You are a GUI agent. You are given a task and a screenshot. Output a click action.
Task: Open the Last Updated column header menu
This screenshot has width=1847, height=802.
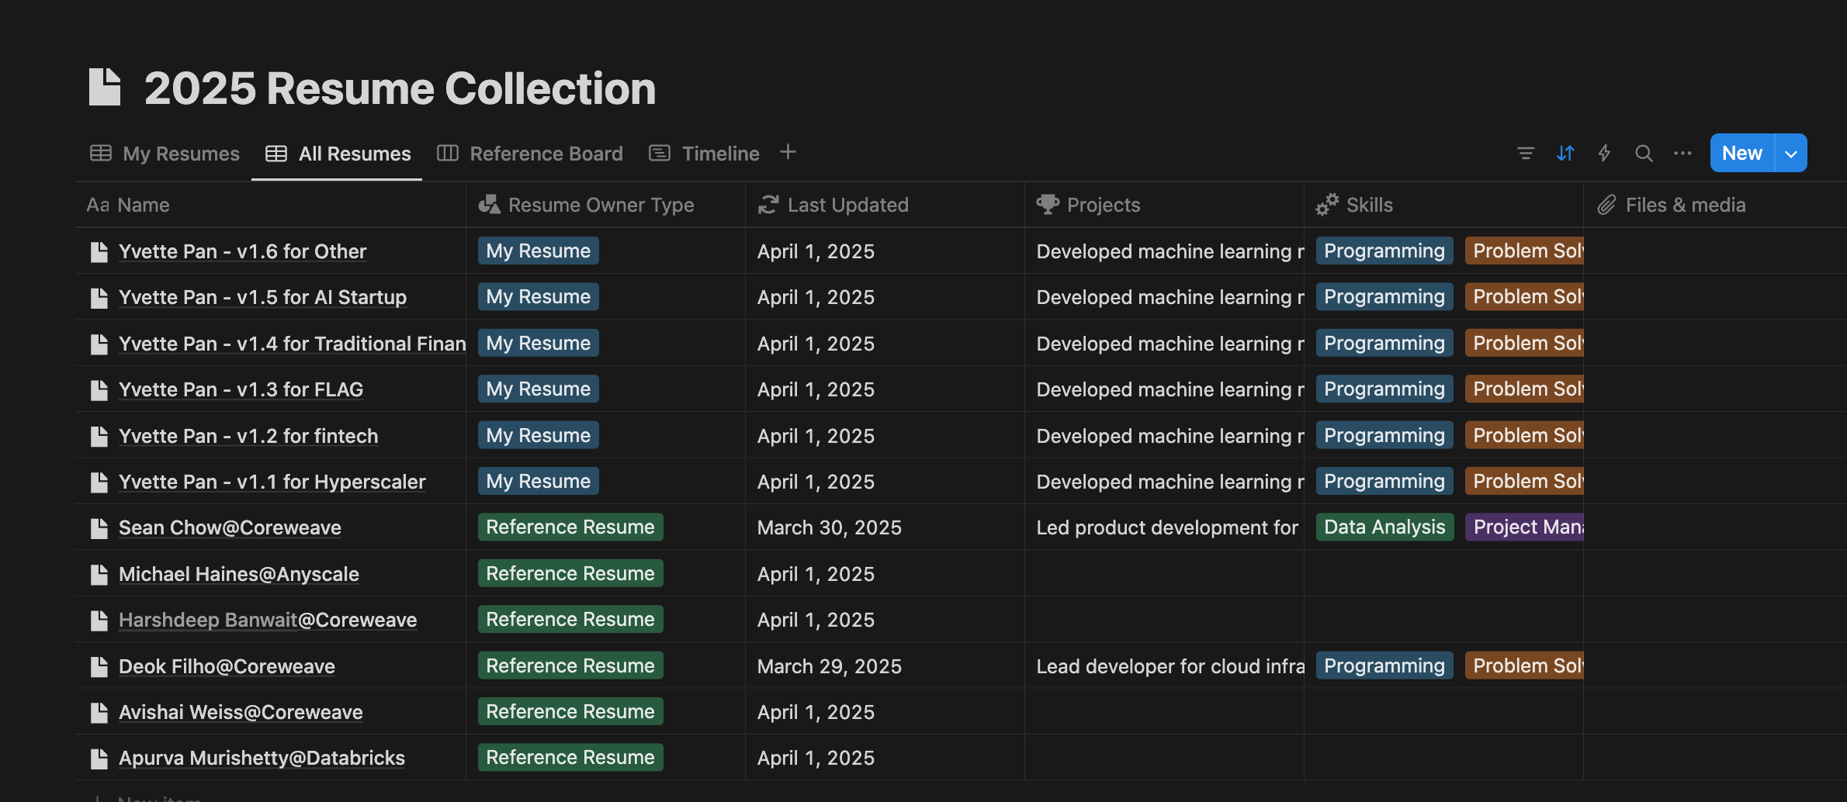click(885, 205)
